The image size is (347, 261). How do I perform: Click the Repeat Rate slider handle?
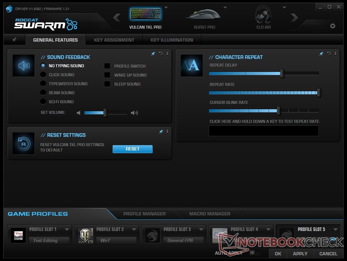pos(319,93)
